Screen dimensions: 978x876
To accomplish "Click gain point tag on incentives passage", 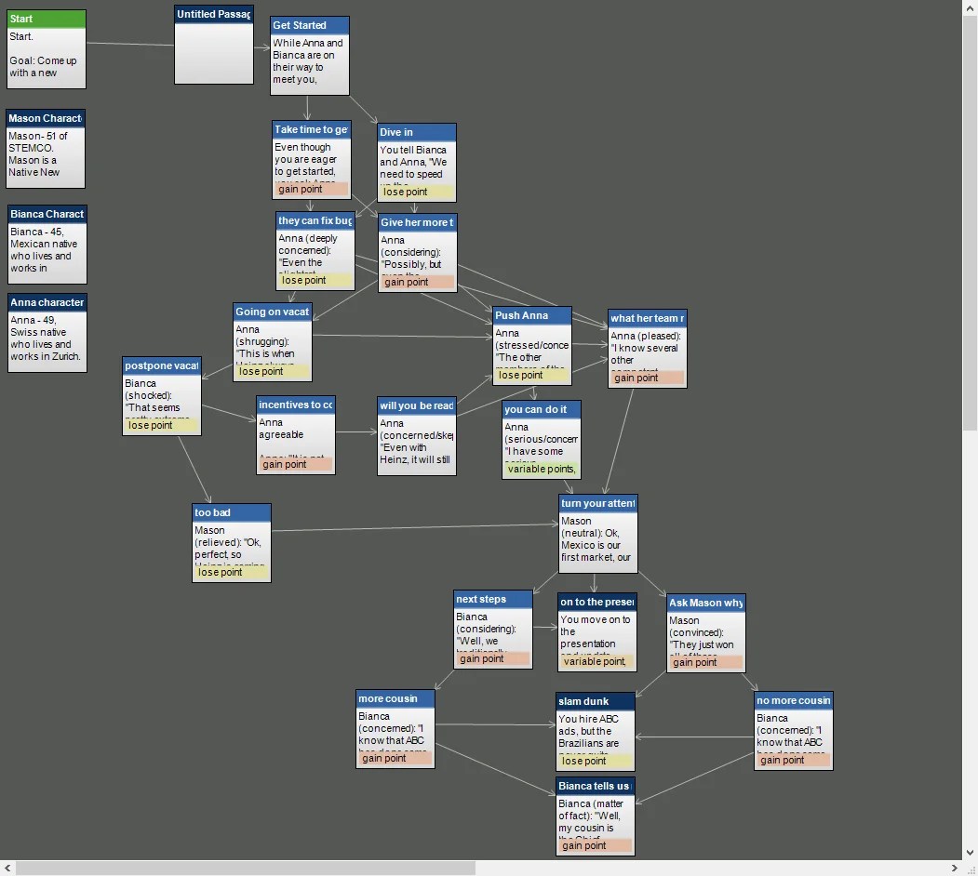I will tap(296, 464).
